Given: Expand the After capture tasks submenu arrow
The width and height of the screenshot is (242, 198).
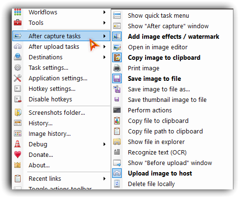Looking at the screenshot, I should [x=105, y=36].
